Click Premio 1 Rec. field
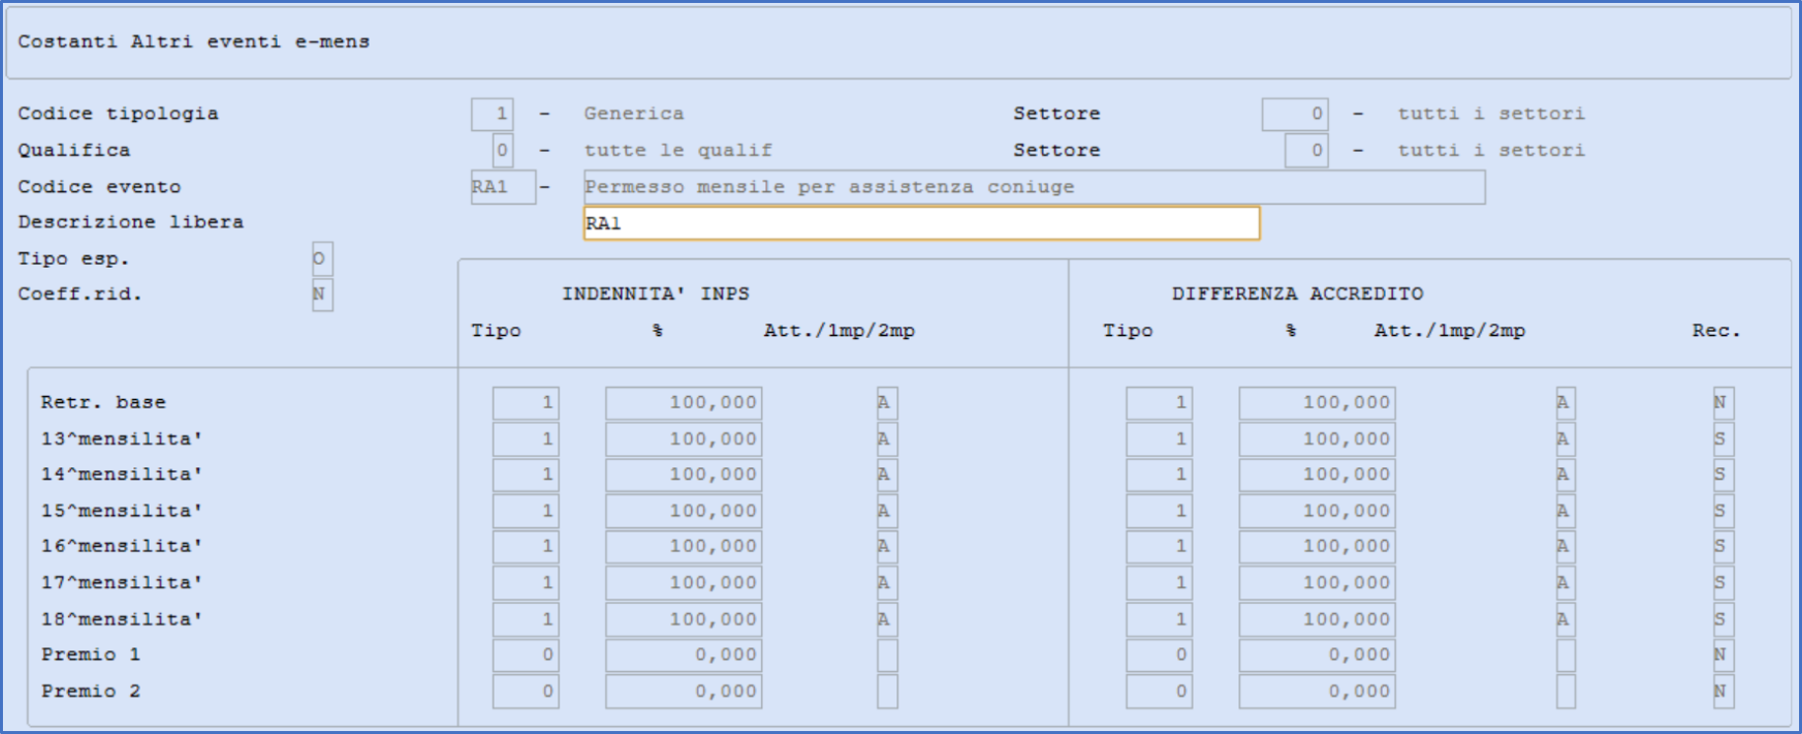 [x=1723, y=655]
